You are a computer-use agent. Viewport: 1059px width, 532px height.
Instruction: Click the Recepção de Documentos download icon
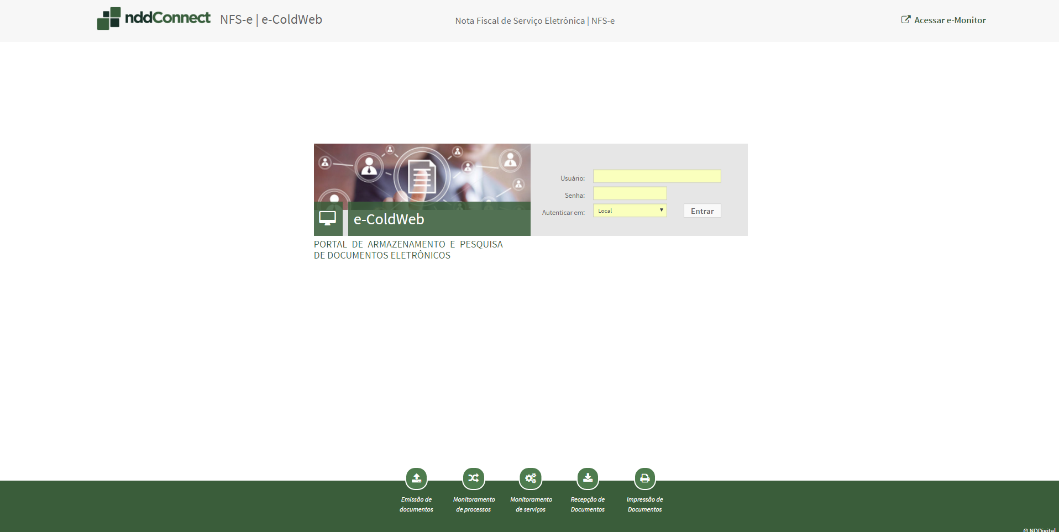(x=588, y=478)
